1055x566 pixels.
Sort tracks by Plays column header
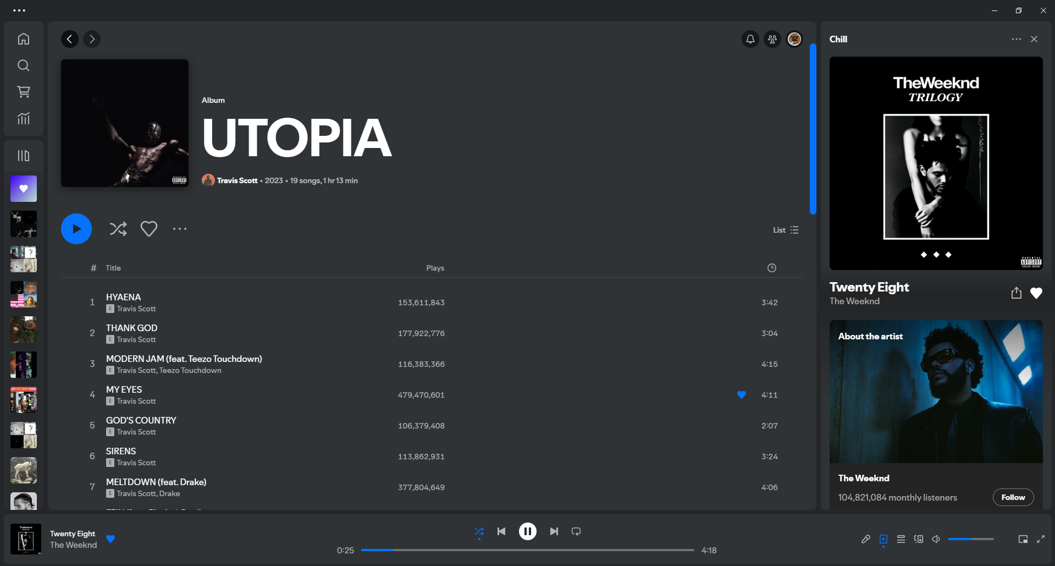[435, 268]
